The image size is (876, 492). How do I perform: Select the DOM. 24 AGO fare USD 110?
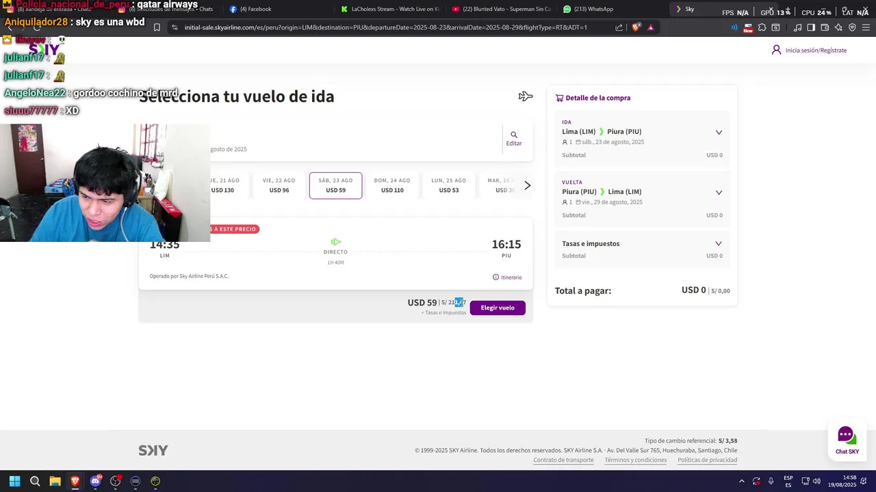coord(392,185)
